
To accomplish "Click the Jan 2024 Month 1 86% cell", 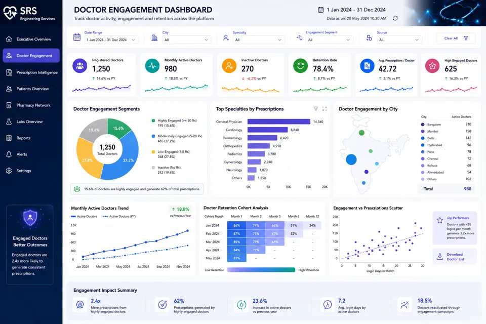I will [x=237, y=225].
